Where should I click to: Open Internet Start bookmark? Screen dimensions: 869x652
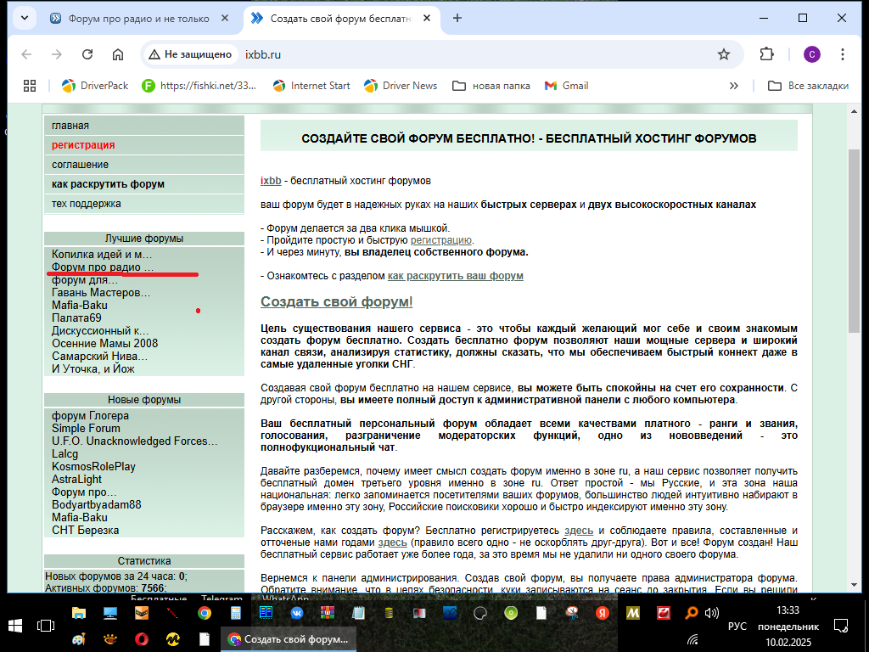click(x=312, y=86)
